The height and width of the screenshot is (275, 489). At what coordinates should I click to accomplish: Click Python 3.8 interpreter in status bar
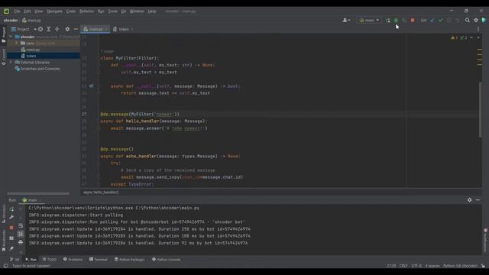(x=460, y=266)
